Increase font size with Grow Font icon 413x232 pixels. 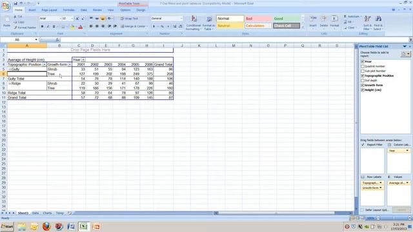point(77,19)
